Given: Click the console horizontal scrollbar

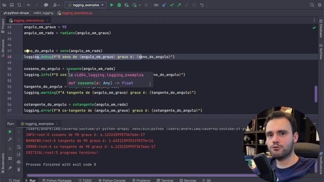Looking at the screenshot, I should click(143, 175).
